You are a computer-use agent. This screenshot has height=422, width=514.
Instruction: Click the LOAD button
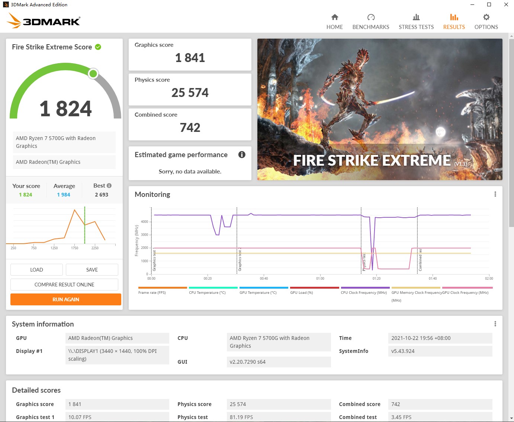[36, 270]
